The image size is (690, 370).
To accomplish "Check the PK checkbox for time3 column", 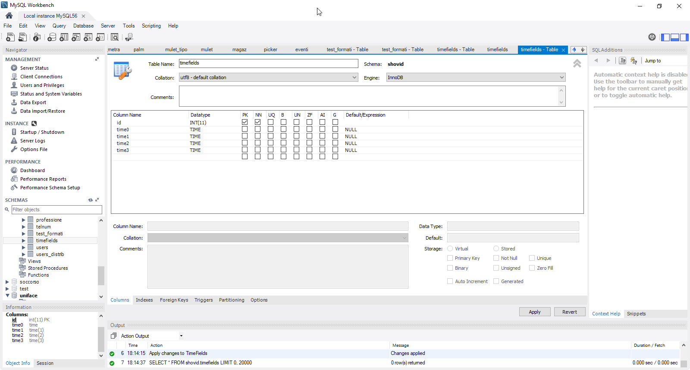I will (x=245, y=150).
